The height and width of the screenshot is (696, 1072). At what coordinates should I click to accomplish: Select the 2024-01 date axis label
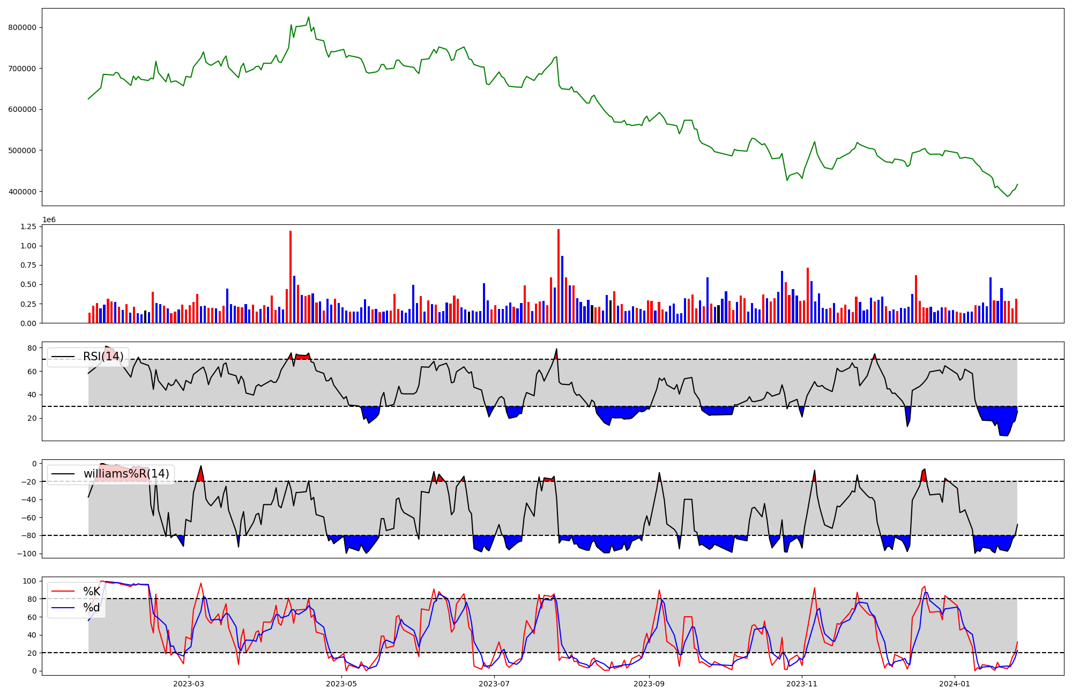(955, 683)
